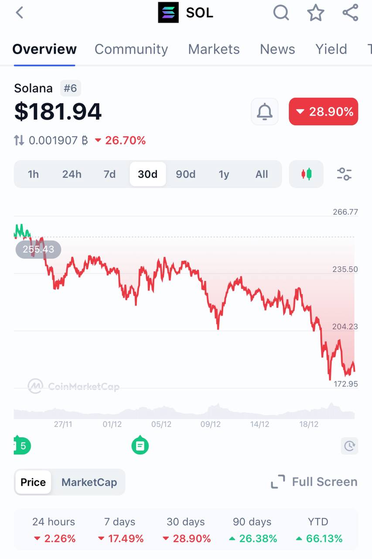Screen dimensions: 372x559
Task: Tap the Solana #6 rank badge
Action: tap(70, 88)
